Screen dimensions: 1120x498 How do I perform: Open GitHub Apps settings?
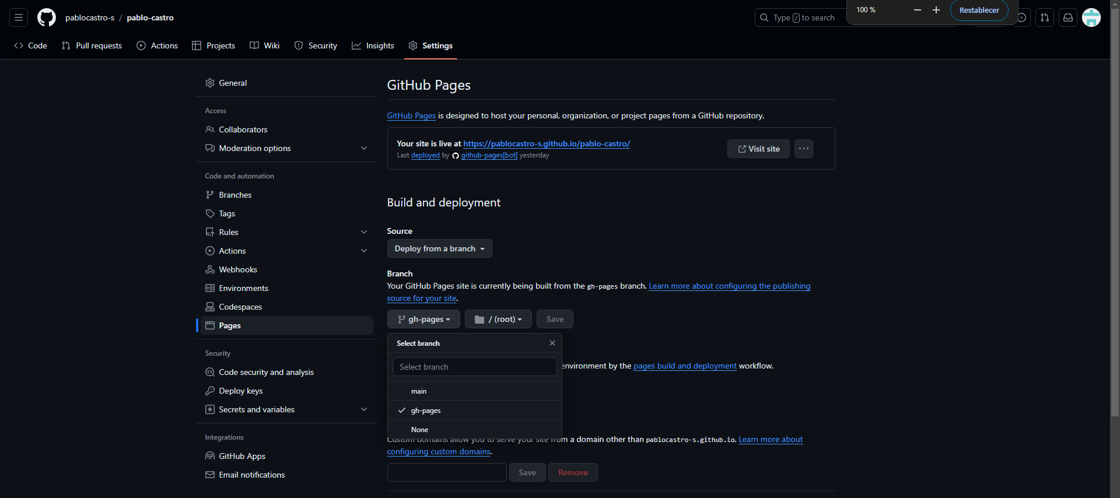click(287, 456)
